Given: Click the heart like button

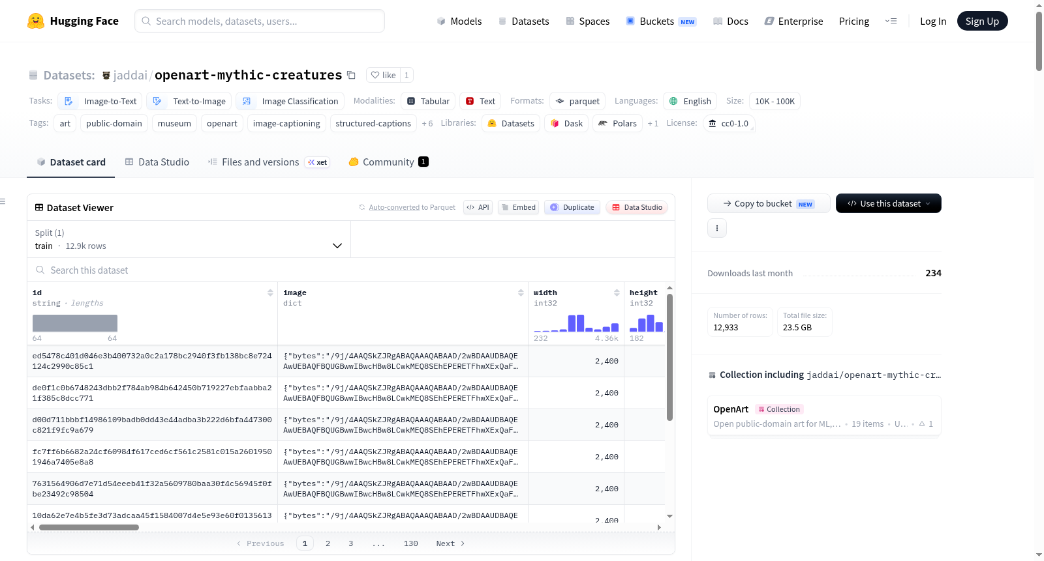Looking at the screenshot, I should coord(383,75).
